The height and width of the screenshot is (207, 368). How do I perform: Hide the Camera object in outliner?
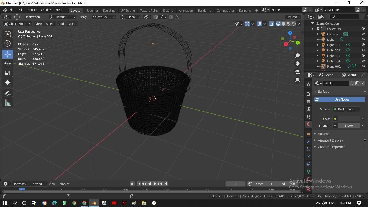tap(363, 34)
